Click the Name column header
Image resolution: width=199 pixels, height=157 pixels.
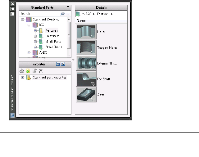[x=101, y=20]
